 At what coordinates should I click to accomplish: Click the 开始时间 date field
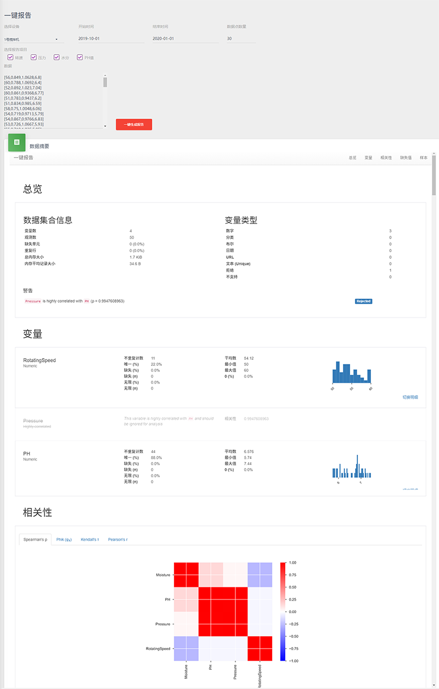pyautogui.click(x=111, y=39)
